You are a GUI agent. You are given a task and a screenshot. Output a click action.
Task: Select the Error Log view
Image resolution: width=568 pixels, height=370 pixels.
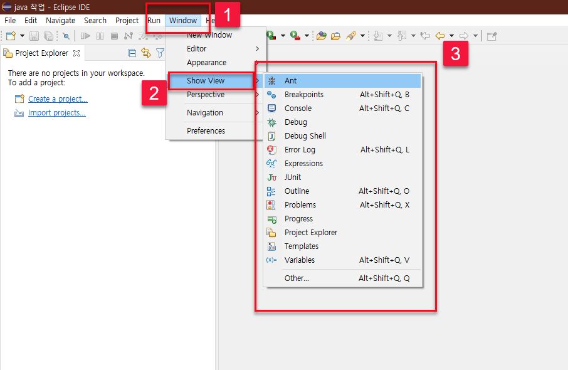pyautogui.click(x=343, y=150)
